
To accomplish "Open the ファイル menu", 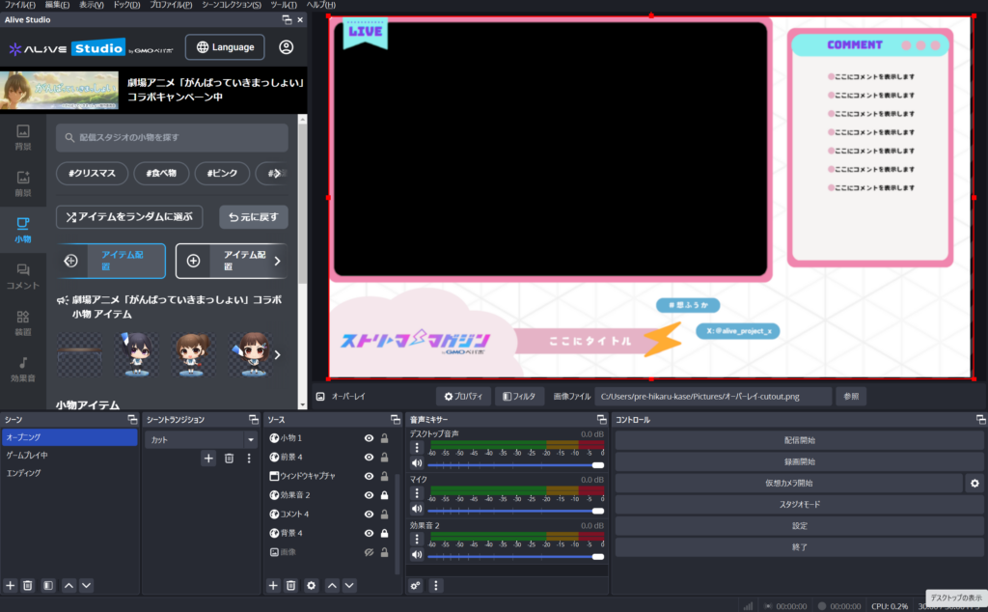I will click(x=20, y=5).
